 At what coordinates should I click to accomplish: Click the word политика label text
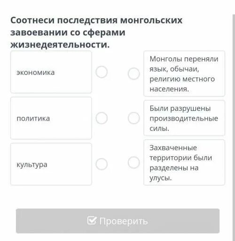pos(33,119)
